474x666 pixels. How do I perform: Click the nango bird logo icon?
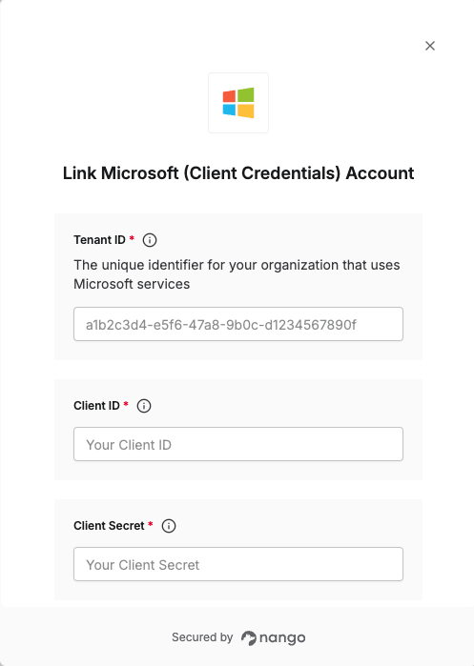click(x=249, y=637)
